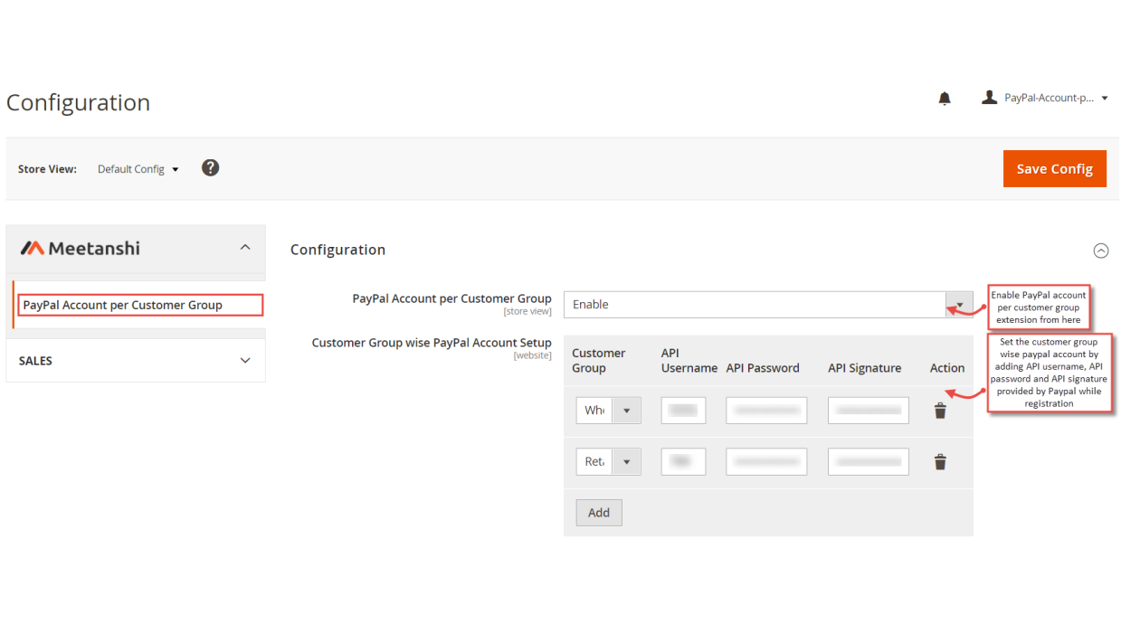Click first row API Username field
This screenshot has width=1121, height=624.
pyautogui.click(x=683, y=411)
